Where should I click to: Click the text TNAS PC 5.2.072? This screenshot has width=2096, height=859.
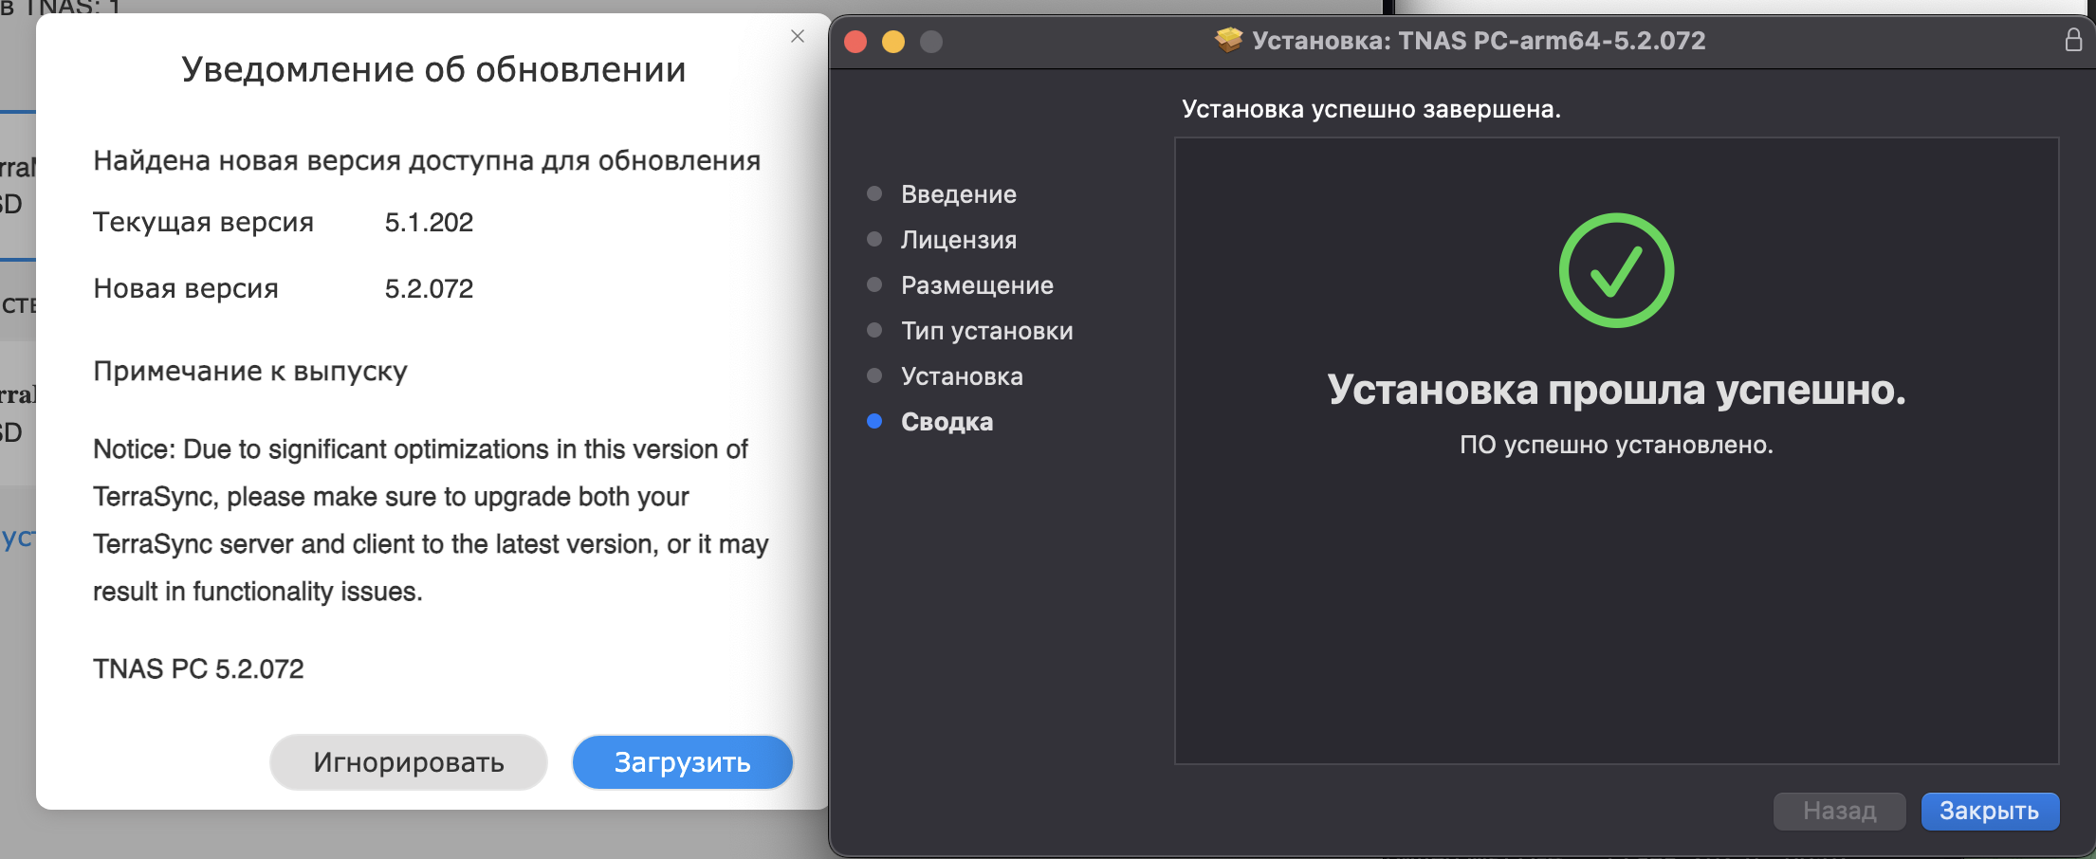click(198, 669)
